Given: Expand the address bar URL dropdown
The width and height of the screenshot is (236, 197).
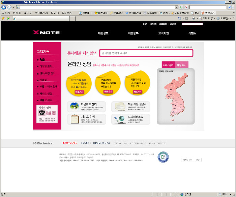Looking at the screenshot, I should pyautogui.click(x=176, y=7).
